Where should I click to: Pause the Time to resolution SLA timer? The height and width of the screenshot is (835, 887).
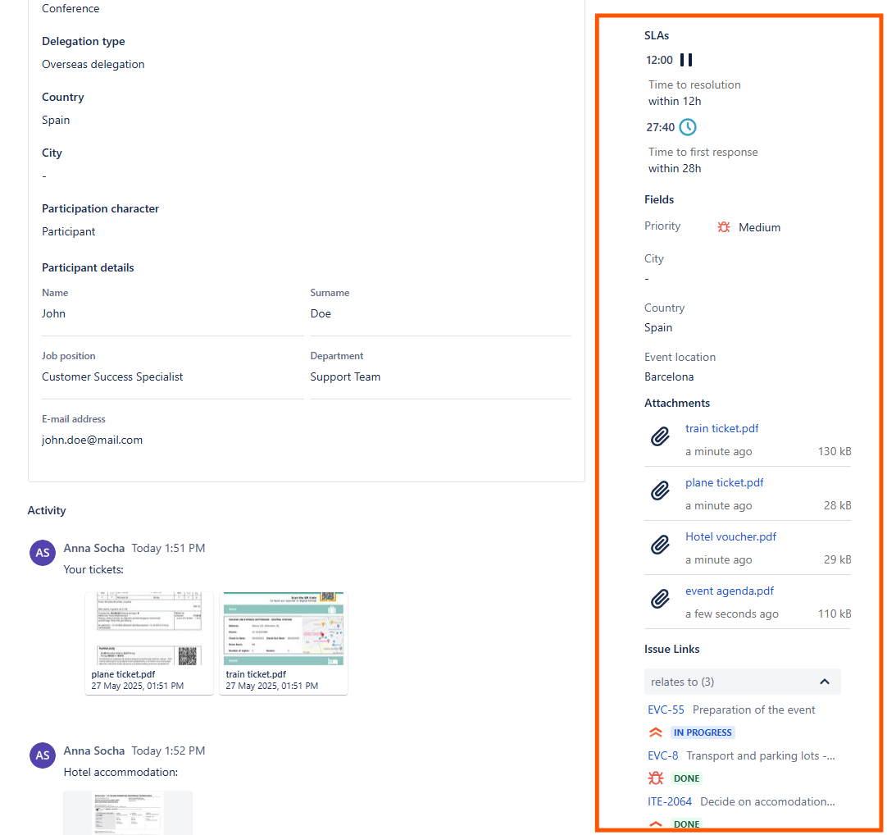pos(685,59)
